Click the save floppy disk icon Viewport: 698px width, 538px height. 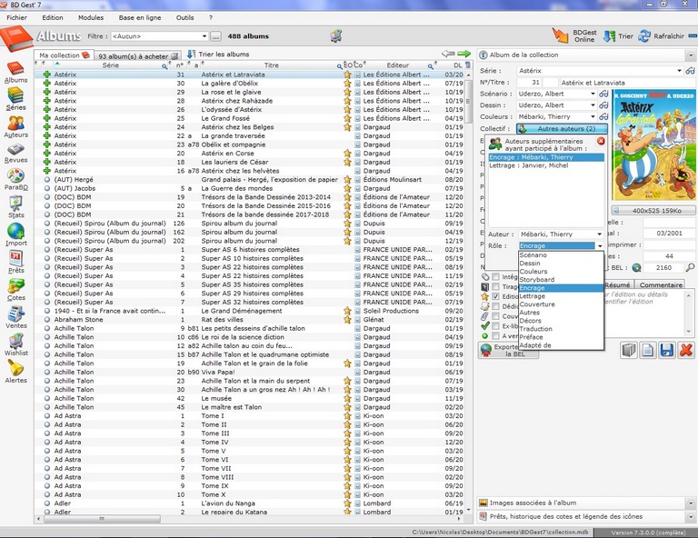pos(666,350)
